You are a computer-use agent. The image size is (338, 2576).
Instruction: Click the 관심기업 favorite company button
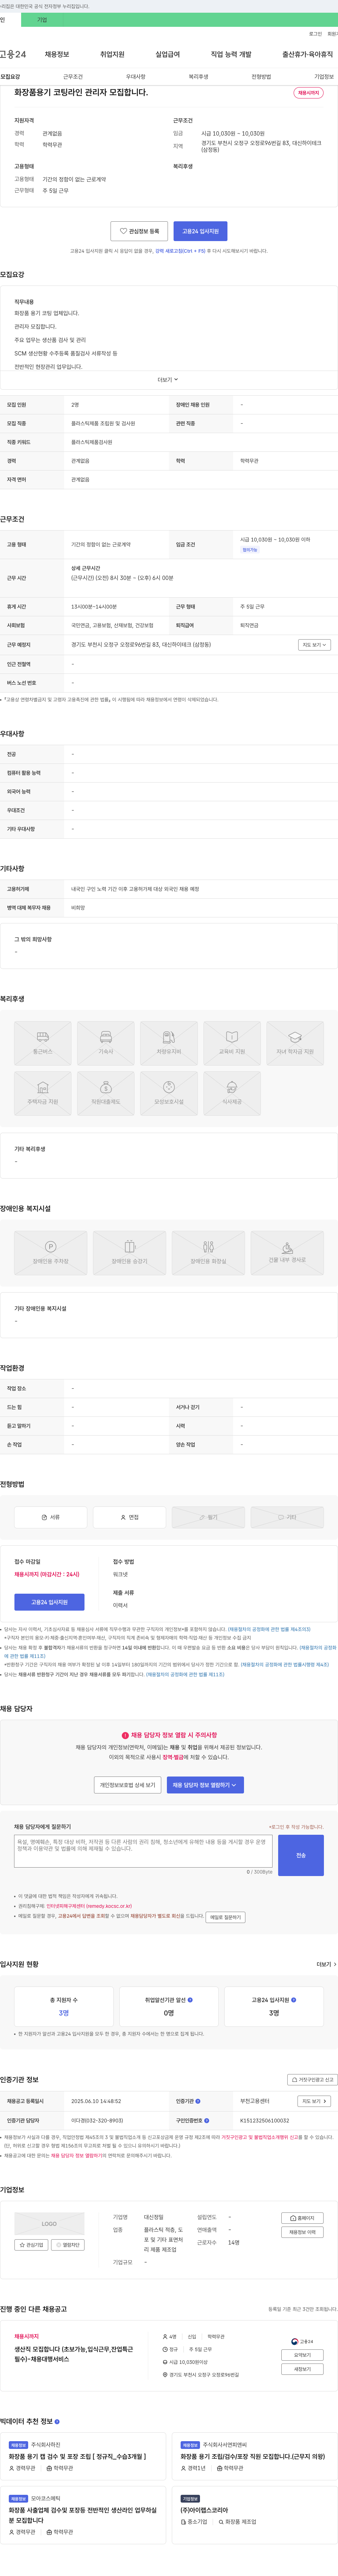pos(31,2245)
